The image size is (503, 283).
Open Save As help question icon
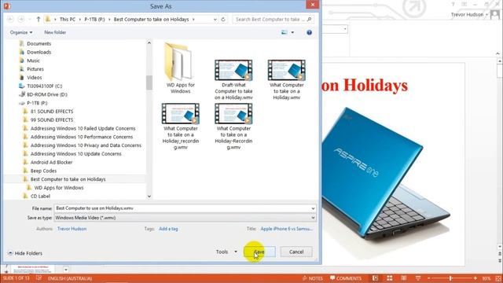click(309, 32)
